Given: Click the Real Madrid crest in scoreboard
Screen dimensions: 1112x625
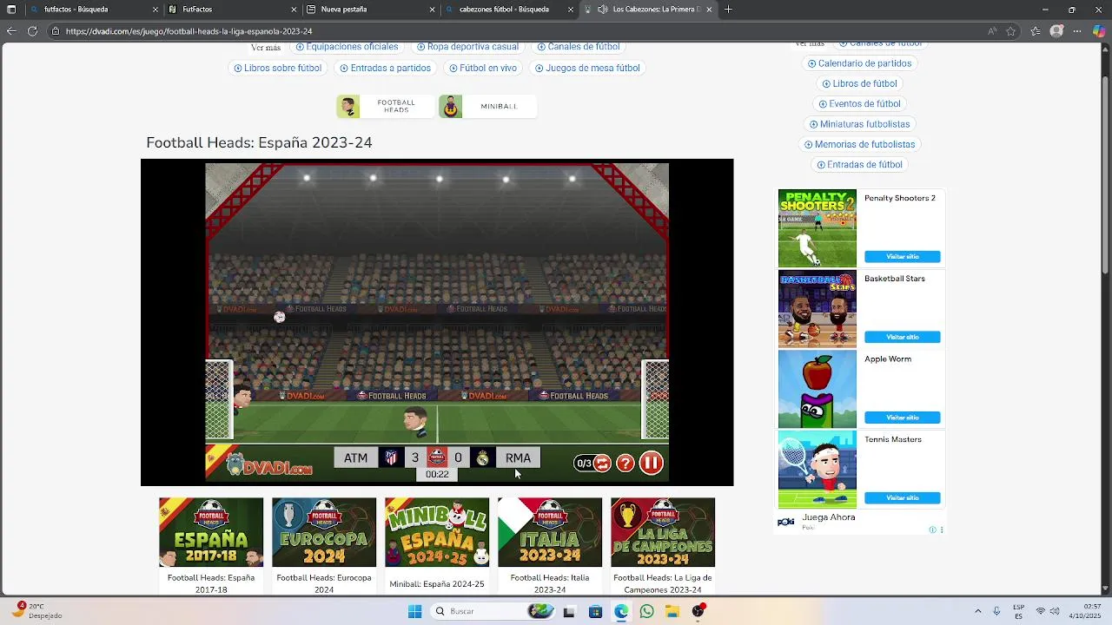Looking at the screenshot, I should [482, 457].
